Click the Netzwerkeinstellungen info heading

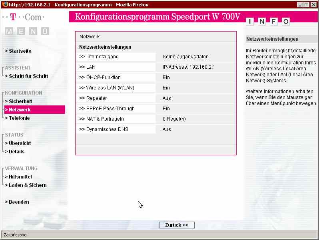click(272, 39)
